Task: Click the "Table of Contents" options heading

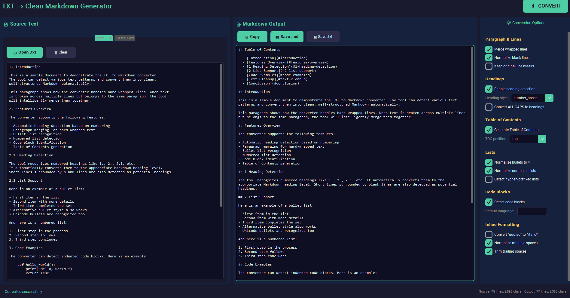Action: 503,120
